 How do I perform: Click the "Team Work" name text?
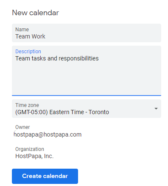(30, 36)
